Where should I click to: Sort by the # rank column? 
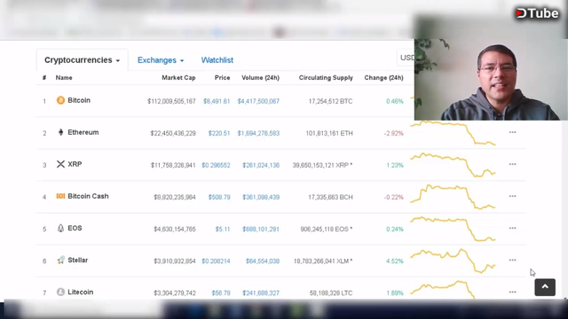(44, 78)
